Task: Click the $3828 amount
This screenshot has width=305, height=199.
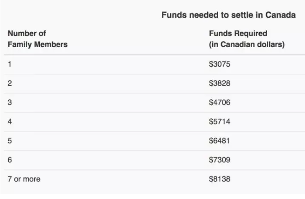Action: (x=219, y=83)
